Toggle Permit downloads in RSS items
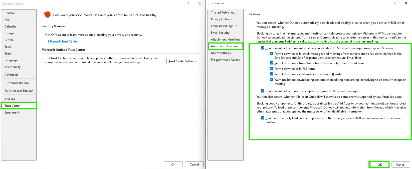Screen dimensions: 412x169 click(x=271, y=68)
